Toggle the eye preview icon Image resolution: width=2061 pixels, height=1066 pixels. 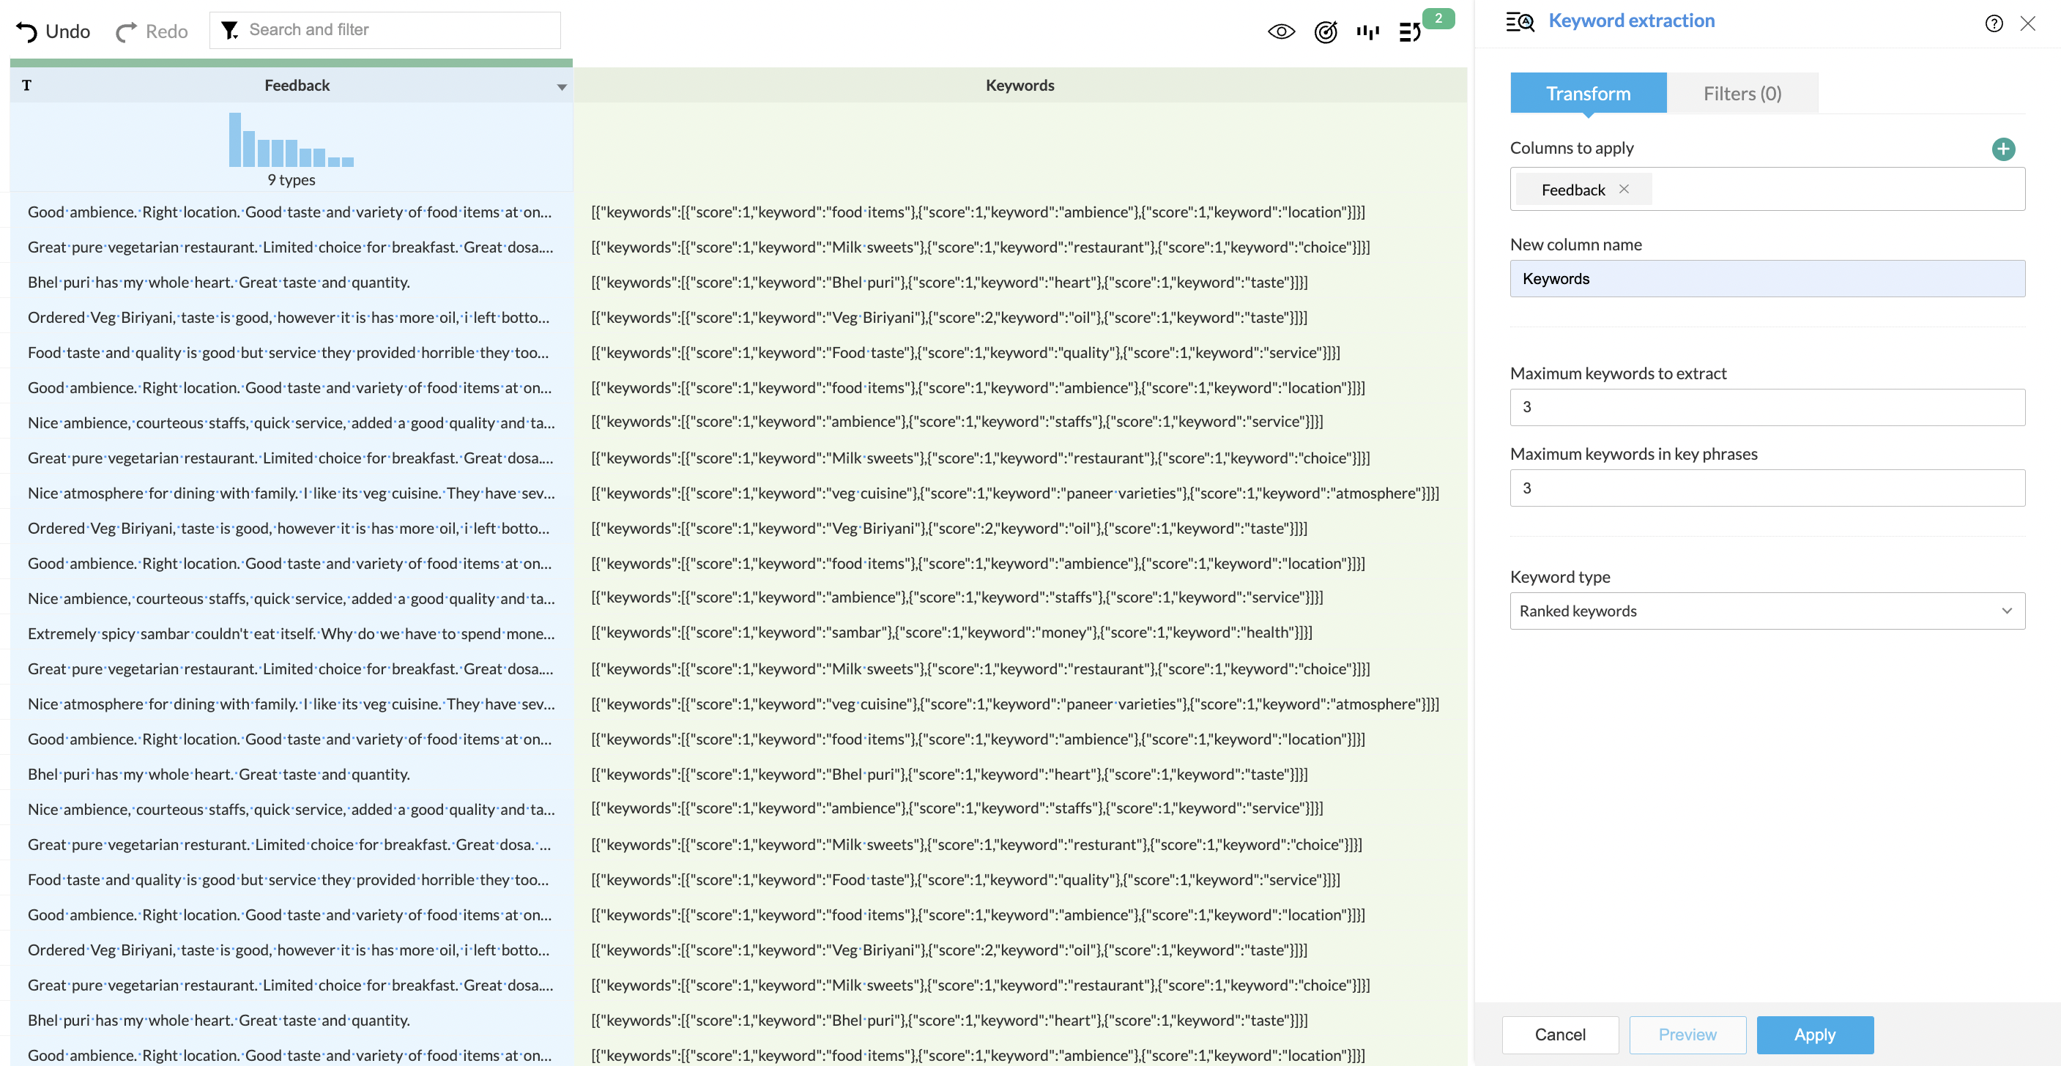(x=1281, y=31)
